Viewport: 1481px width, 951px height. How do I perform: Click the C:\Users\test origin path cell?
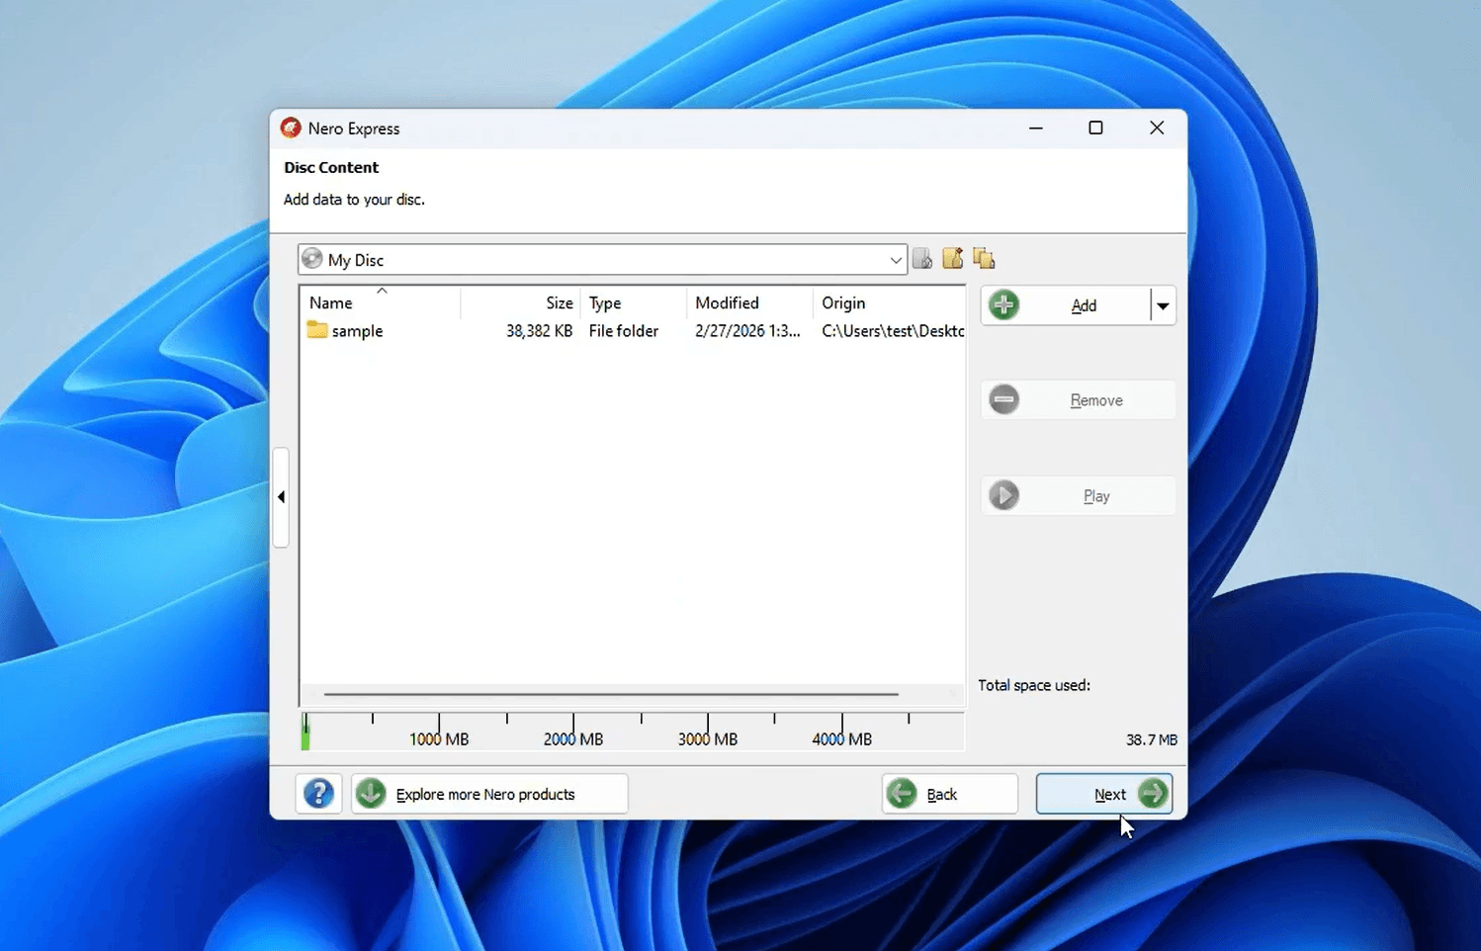(893, 331)
